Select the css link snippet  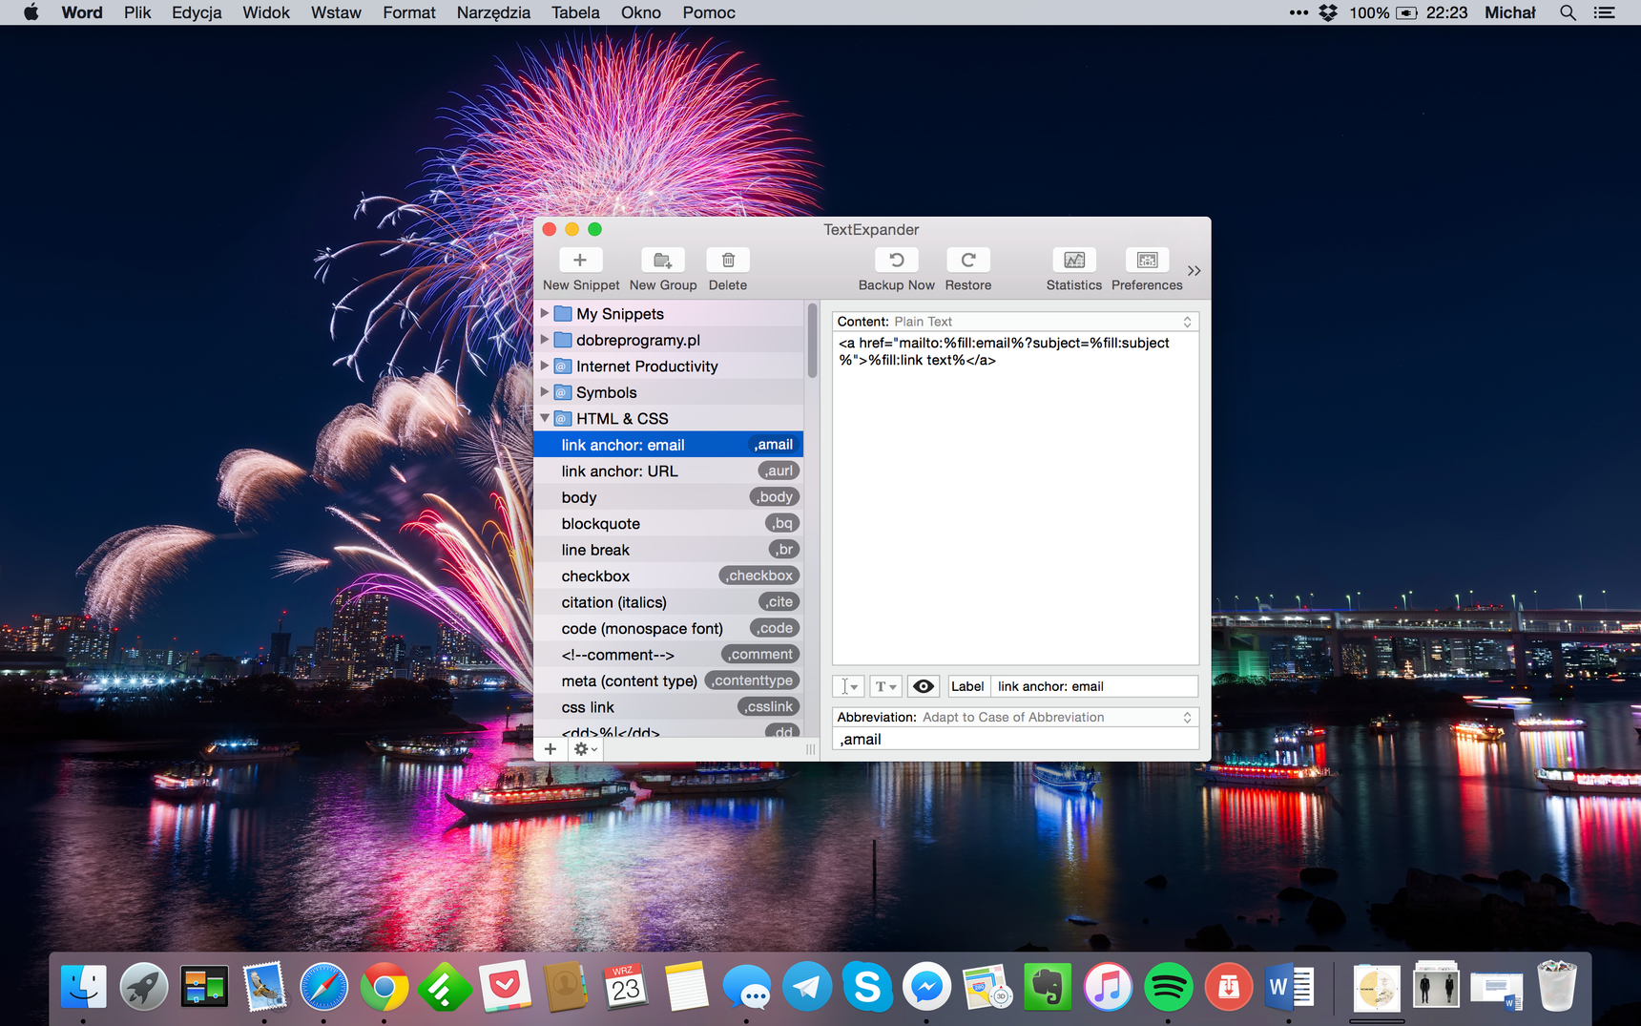click(669, 707)
